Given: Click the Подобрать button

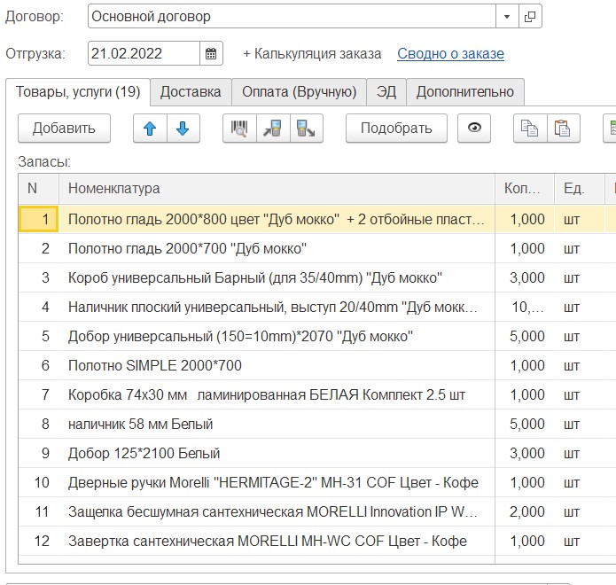Looking at the screenshot, I should click(396, 129).
